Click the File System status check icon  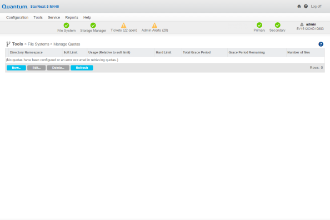coord(66,25)
